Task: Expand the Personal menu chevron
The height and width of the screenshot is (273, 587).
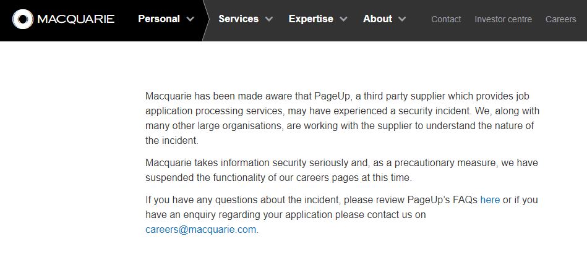Action: 190,19
